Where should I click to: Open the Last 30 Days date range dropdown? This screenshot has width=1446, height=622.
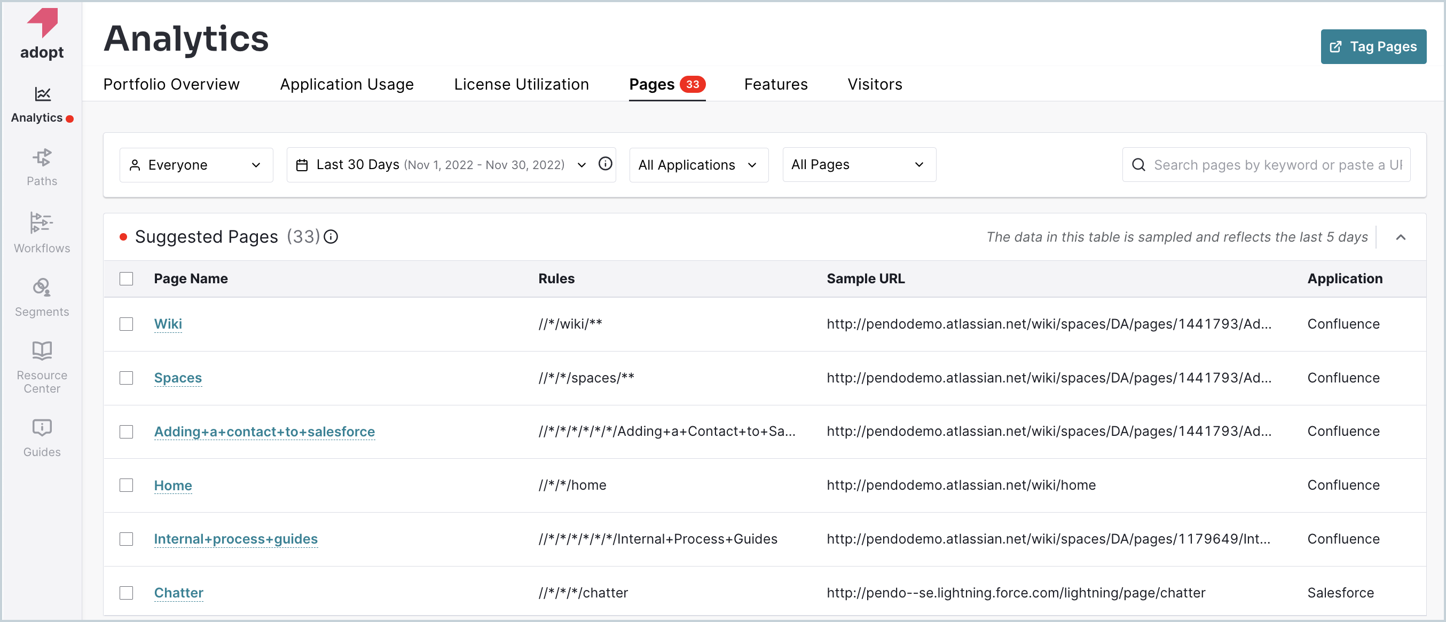(451, 165)
